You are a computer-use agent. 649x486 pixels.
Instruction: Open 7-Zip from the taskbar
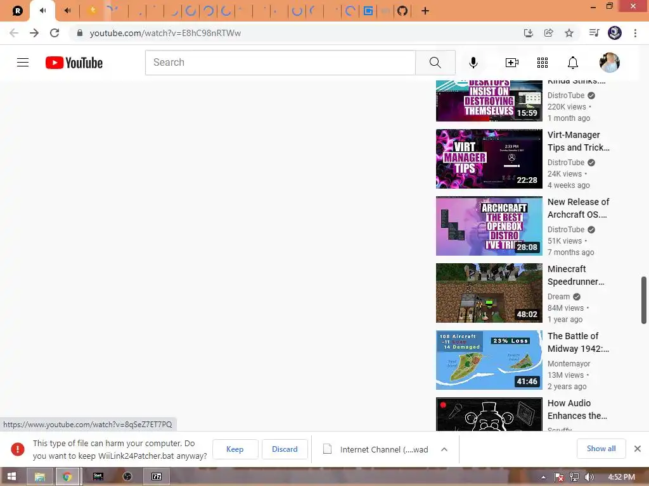point(157,477)
